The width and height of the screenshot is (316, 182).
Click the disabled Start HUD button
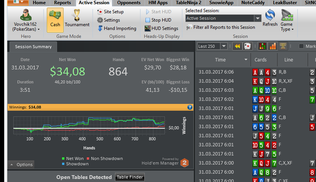(x=158, y=12)
